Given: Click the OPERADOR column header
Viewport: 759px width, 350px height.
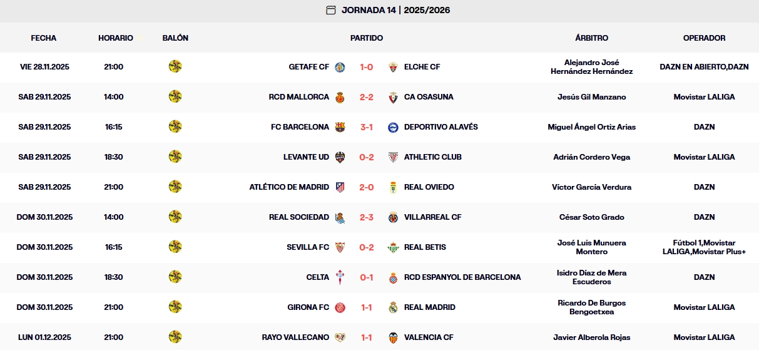Looking at the screenshot, I should [x=704, y=38].
